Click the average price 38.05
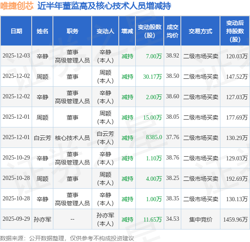Viewport: 250px width, 242px height. 172,117
